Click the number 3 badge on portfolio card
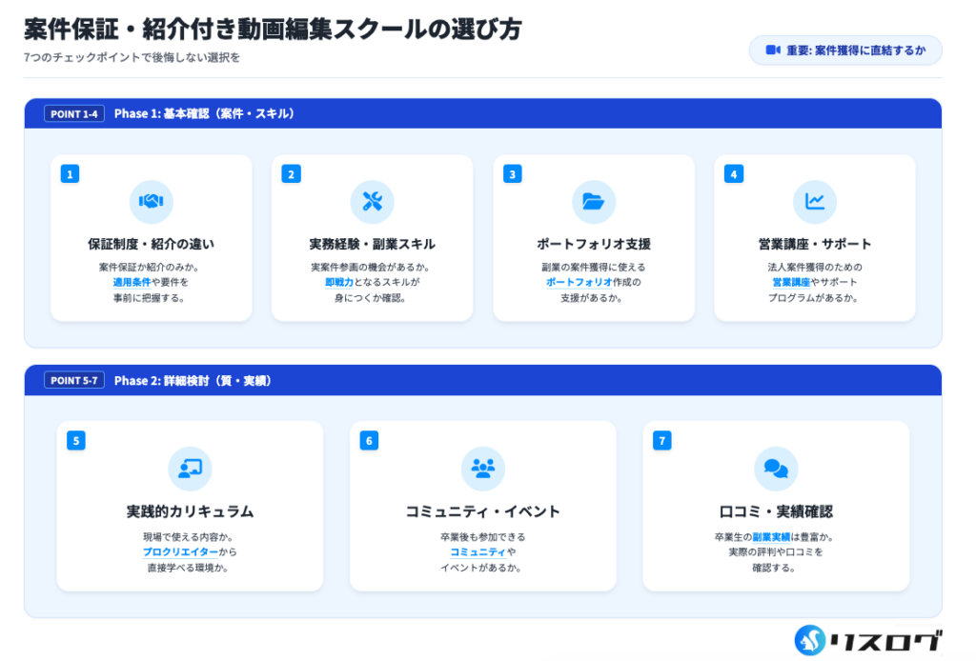 point(512,173)
